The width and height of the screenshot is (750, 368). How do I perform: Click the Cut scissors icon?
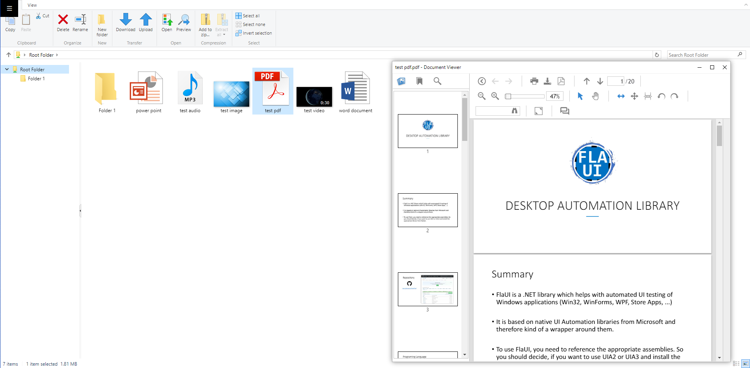[x=38, y=16]
